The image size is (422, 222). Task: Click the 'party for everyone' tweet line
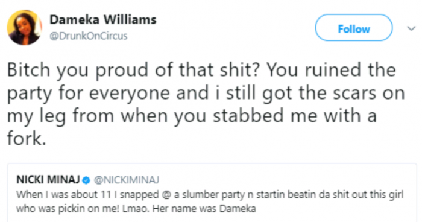pos(206,94)
